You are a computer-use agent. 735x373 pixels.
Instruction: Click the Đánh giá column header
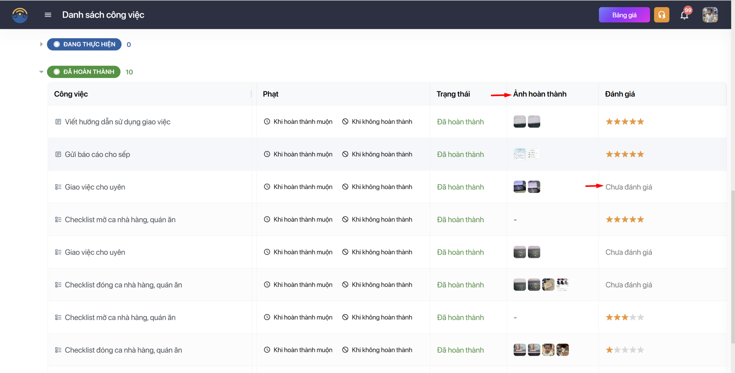pos(620,94)
